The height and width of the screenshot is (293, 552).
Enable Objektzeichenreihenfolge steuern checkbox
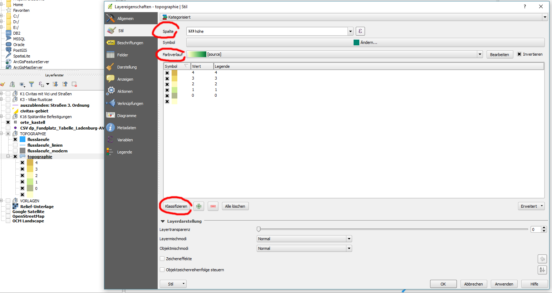pos(162,270)
